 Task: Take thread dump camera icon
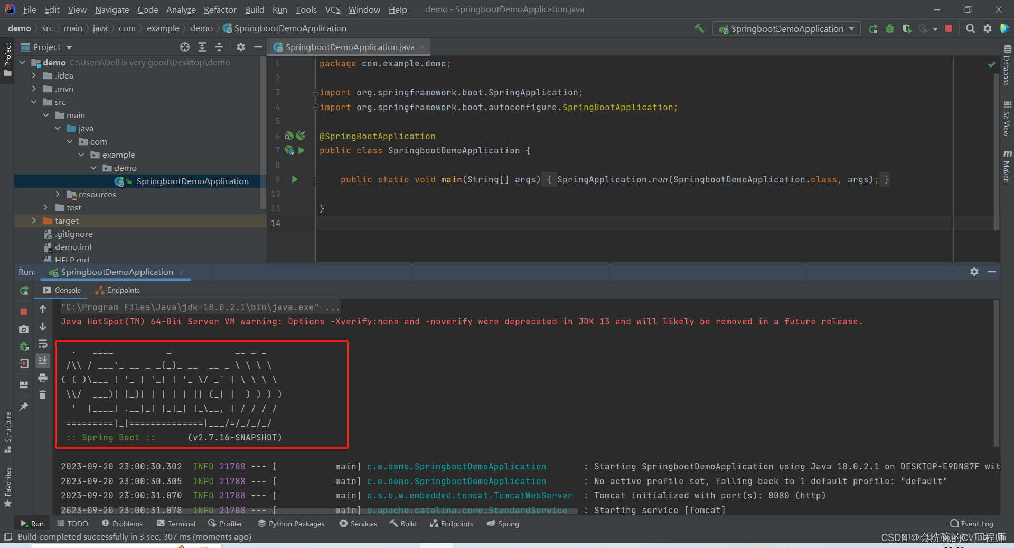point(24,329)
